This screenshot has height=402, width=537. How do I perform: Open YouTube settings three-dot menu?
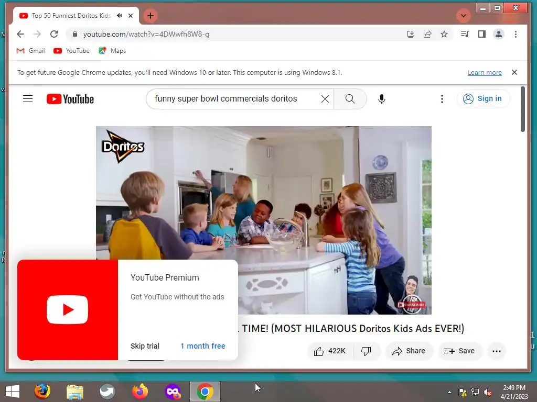442,99
